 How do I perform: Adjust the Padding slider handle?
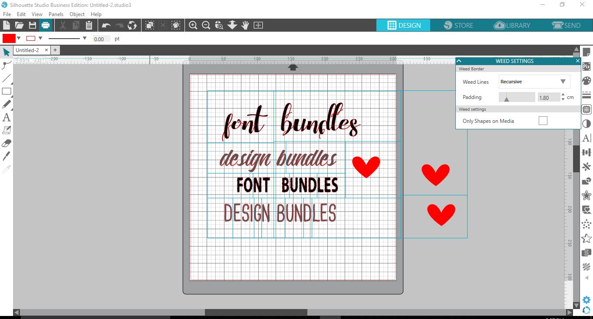506,99
